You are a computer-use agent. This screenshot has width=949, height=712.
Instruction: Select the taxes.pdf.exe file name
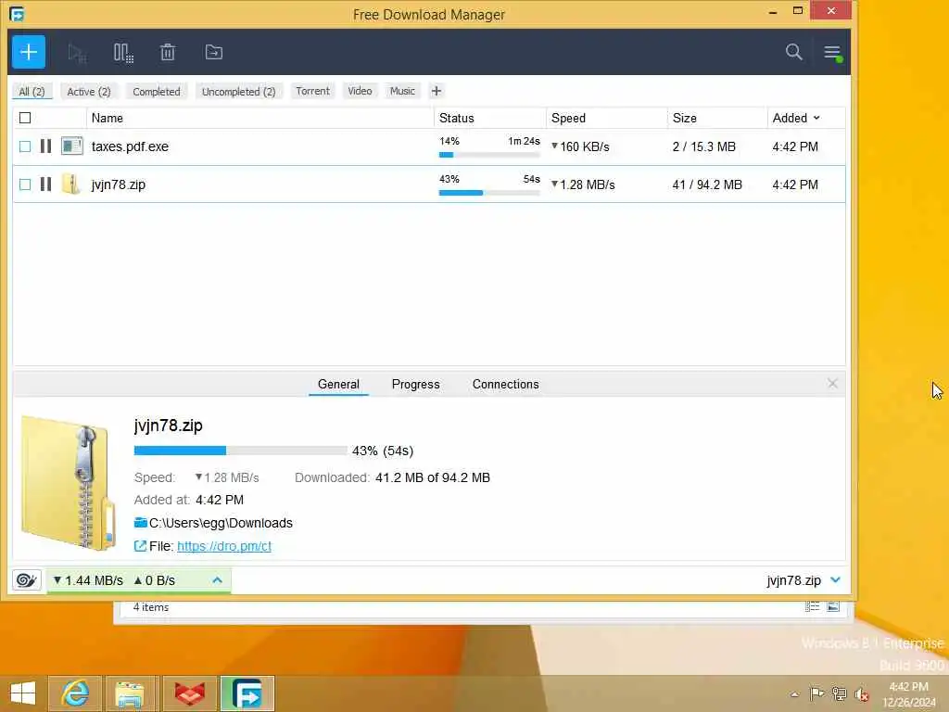(x=130, y=146)
